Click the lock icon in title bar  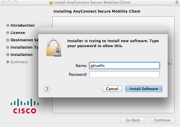coord(177,2)
